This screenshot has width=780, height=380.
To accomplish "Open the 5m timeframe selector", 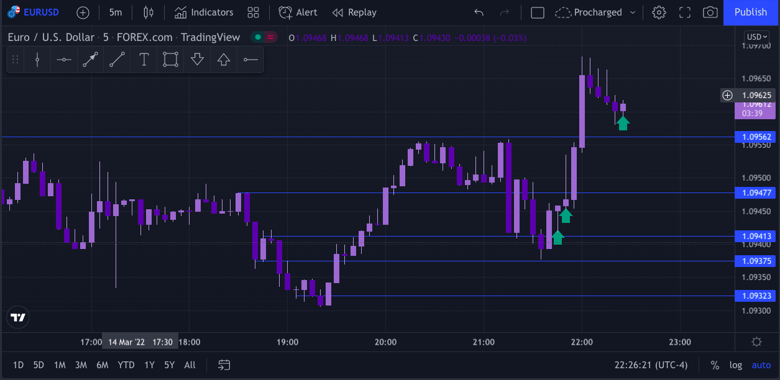I will (x=115, y=12).
